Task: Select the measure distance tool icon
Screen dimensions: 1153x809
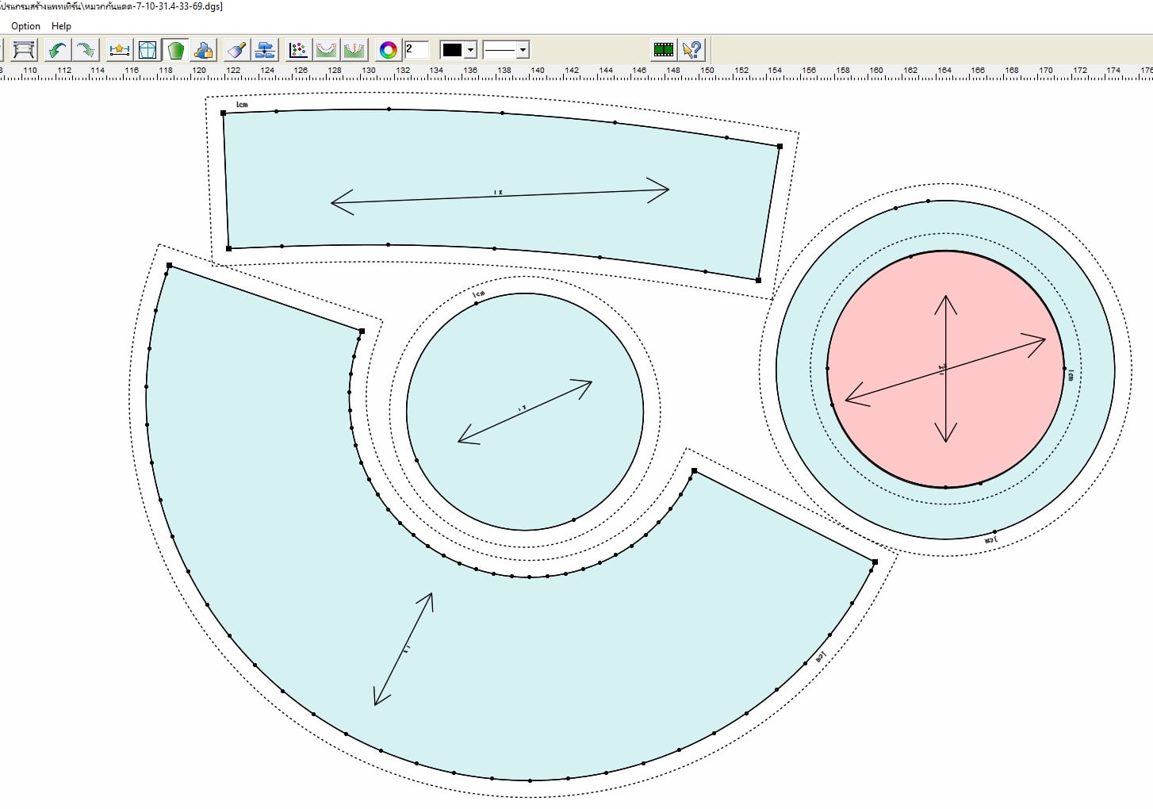Action: point(120,50)
